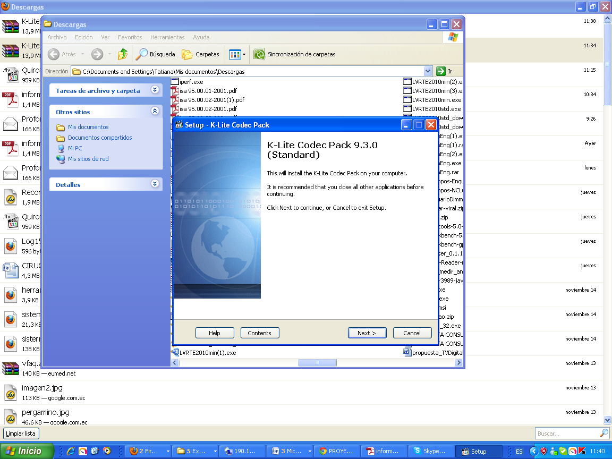Open the Herramientas menu
612x459 pixels.
[x=167, y=37]
